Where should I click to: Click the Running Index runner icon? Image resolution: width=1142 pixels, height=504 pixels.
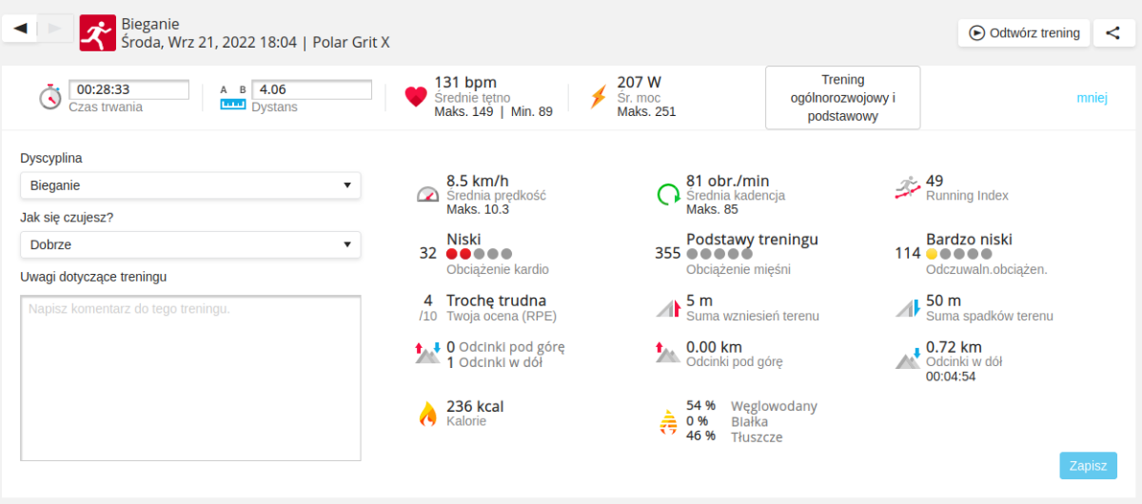908,187
